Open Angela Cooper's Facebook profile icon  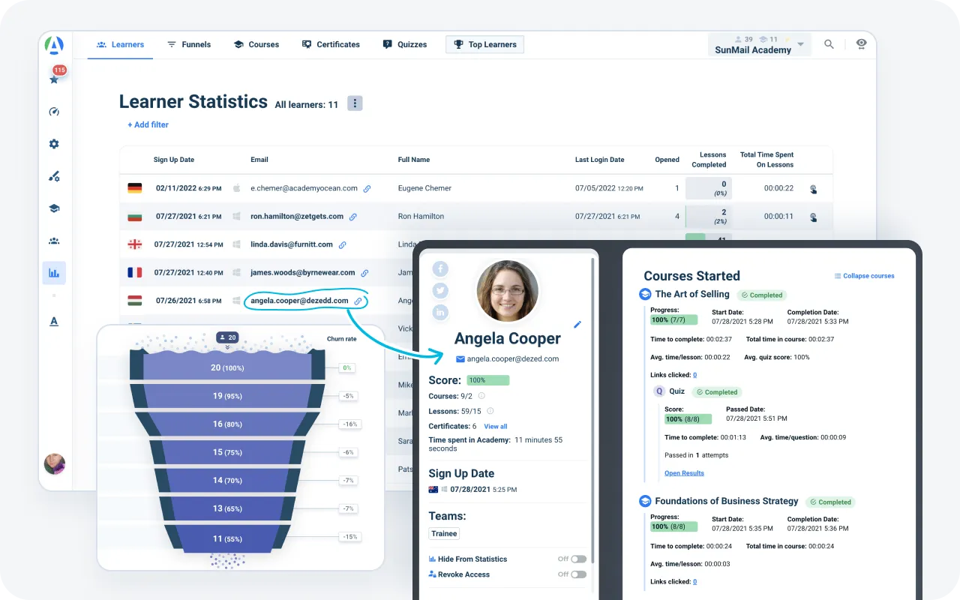point(440,269)
